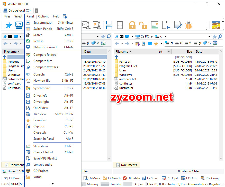The height and width of the screenshot is (187, 225).
Task: Click the blue split file toolbar icon
Action: pos(109,25)
